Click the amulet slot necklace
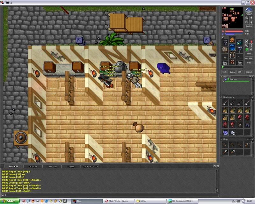Viewport: 255px width, 204px height. click(x=225, y=42)
